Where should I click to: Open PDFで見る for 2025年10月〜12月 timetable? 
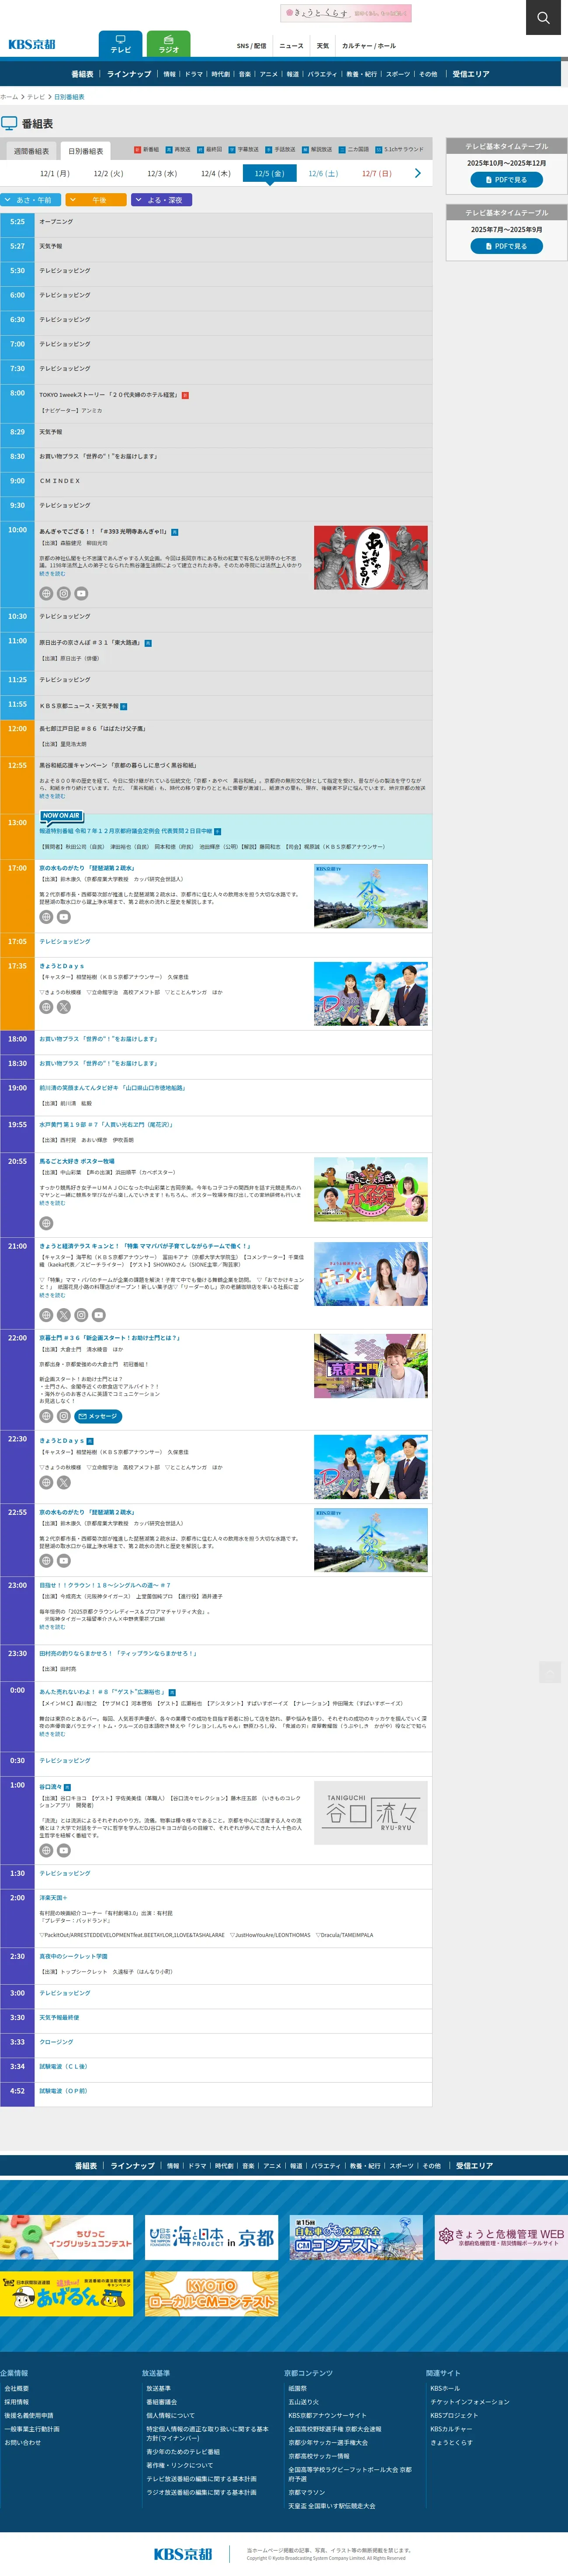(x=507, y=180)
